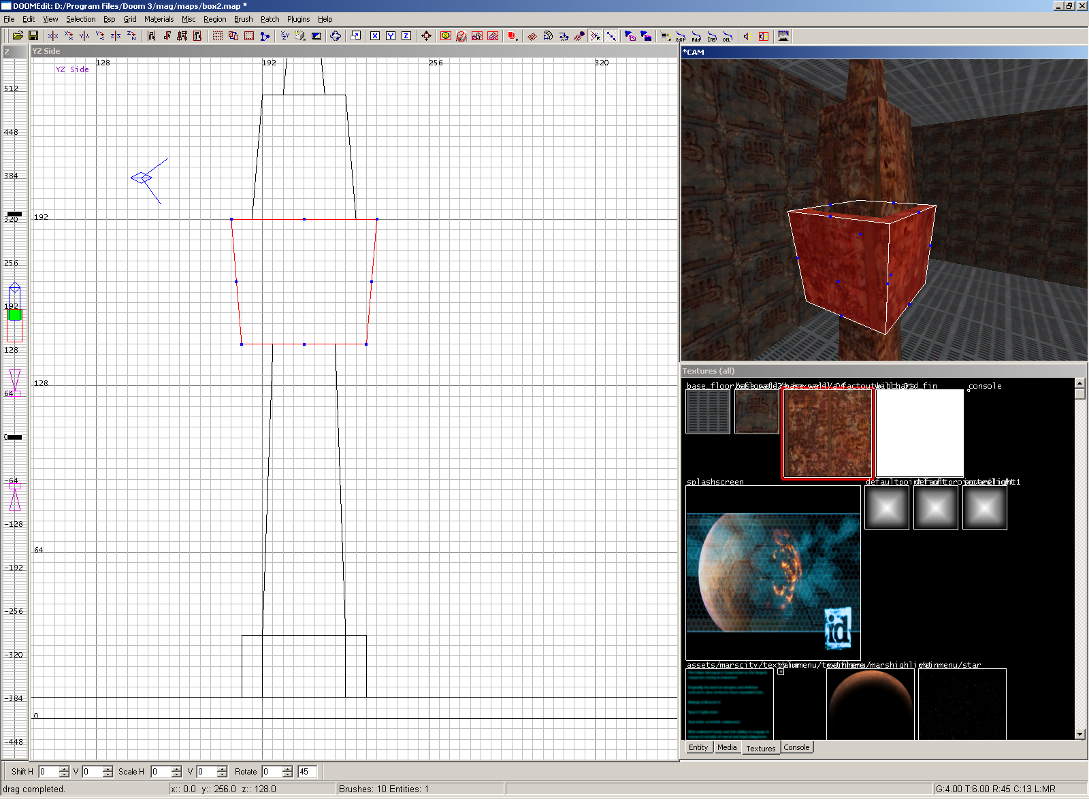
Task: Click the curve Edit points icon
Action: point(681,36)
